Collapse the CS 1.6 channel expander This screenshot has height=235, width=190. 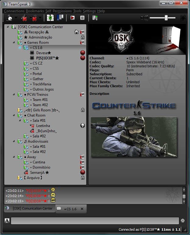(20, 48)
